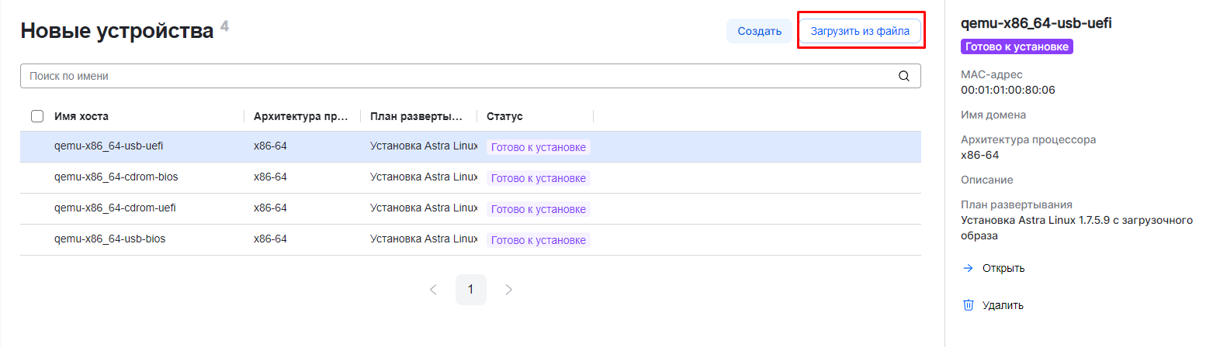Viewport: 1220px width, 347px height.
Task: Focus the Поиск по имени search field
Action: (x=458, y=76)
